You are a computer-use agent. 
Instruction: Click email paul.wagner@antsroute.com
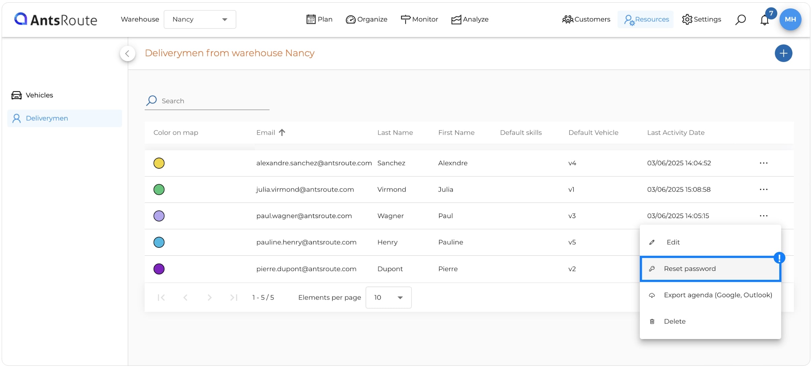(x=304, y=216)
